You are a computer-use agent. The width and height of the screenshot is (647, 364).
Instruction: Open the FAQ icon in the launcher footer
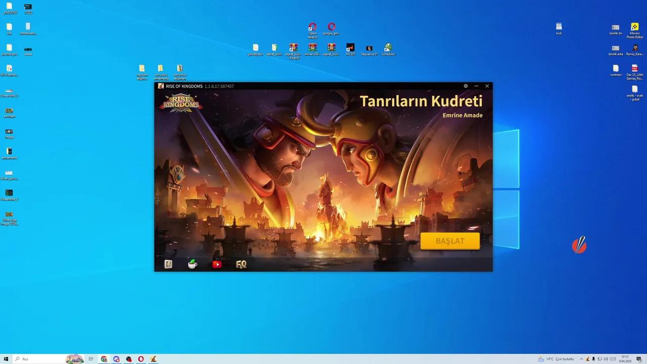pos(241,264)
